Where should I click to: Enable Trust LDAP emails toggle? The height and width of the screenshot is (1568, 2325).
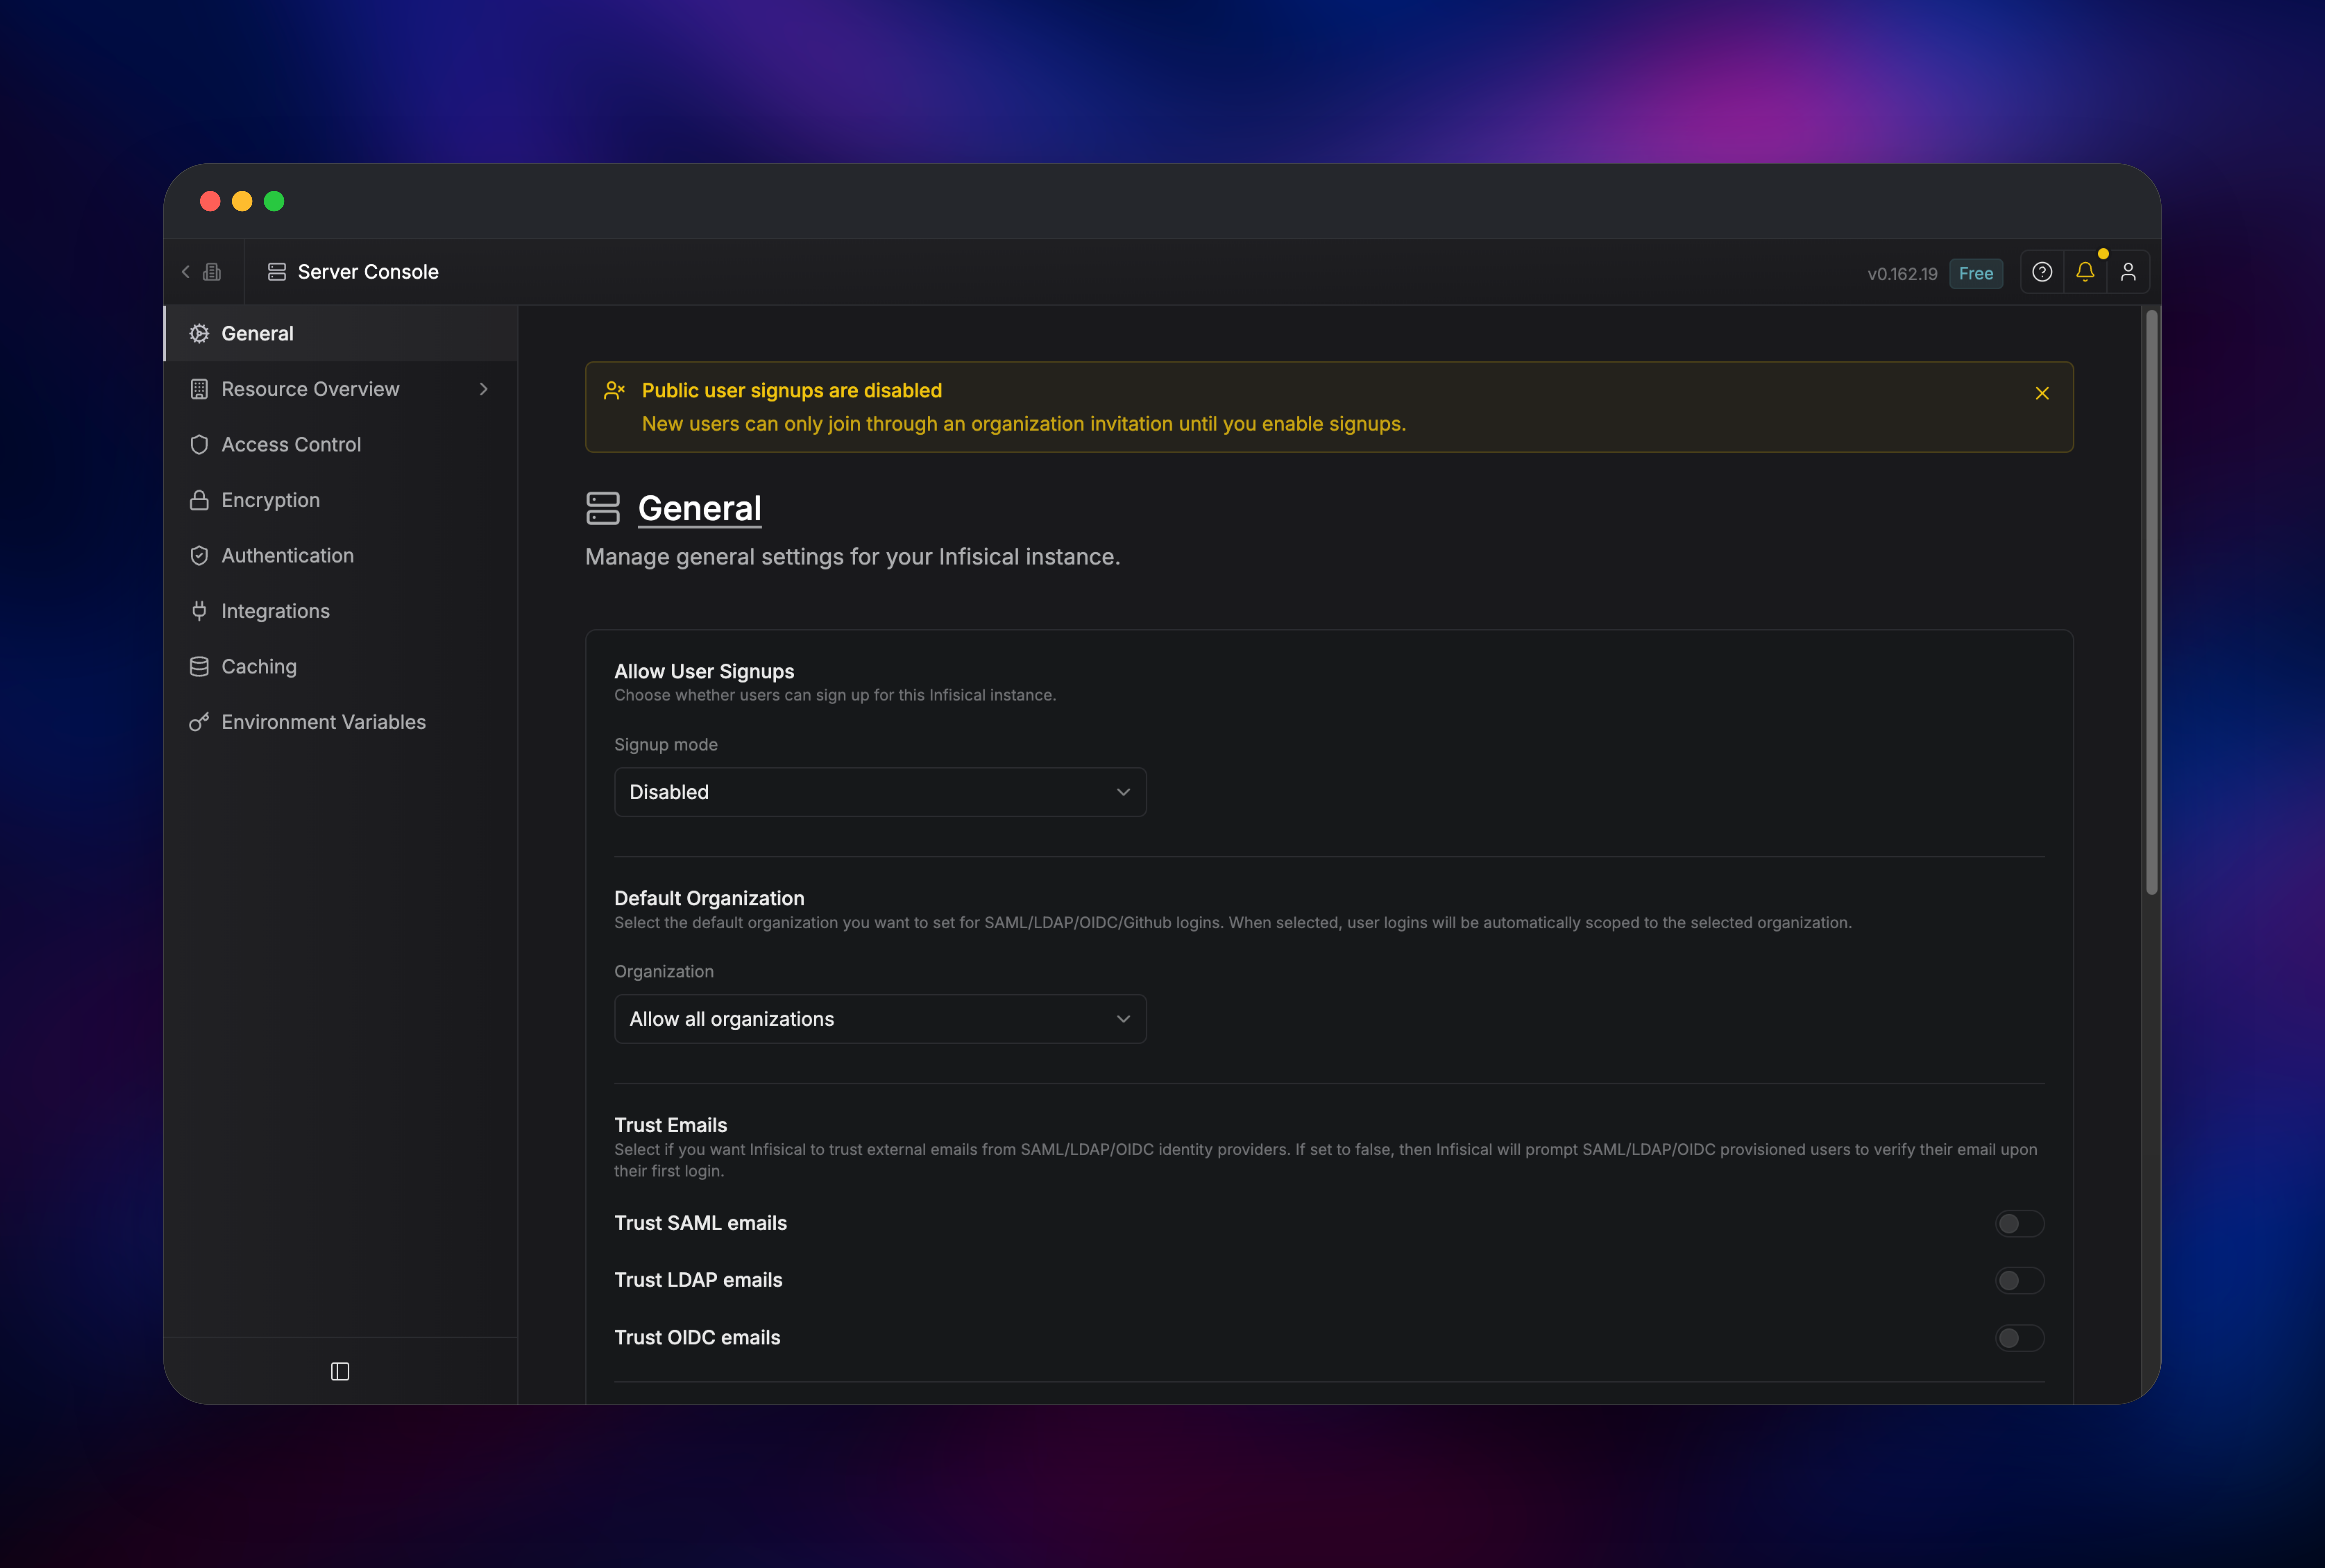pyautogui.click(x=2020, y=1281)
